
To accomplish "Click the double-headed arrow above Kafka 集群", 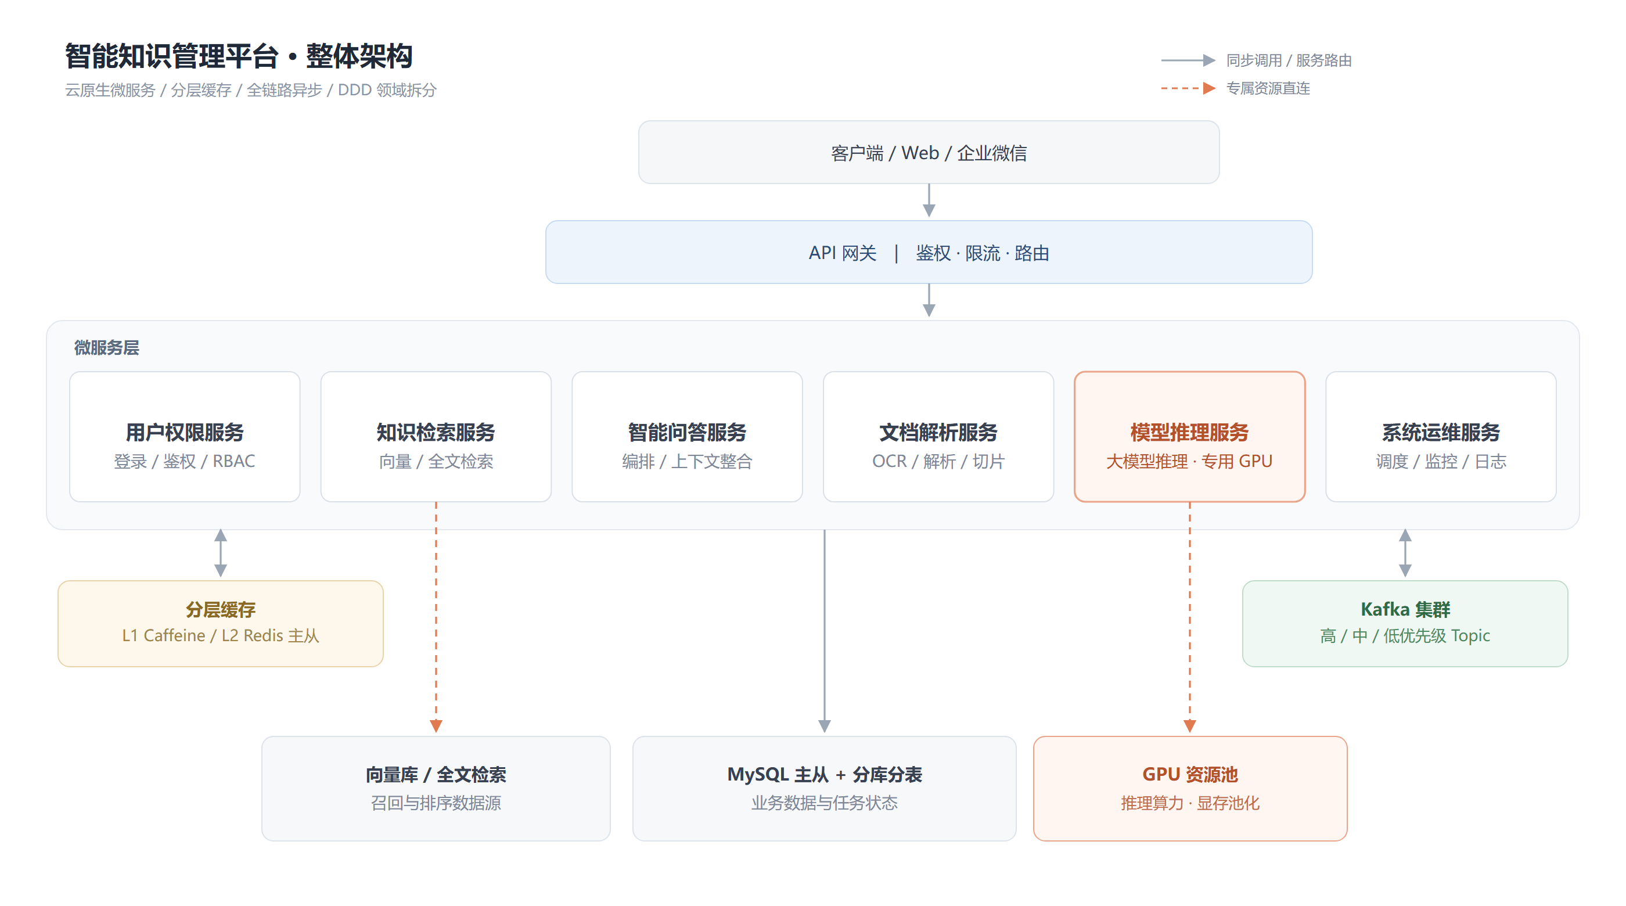I will [1405, 553].
